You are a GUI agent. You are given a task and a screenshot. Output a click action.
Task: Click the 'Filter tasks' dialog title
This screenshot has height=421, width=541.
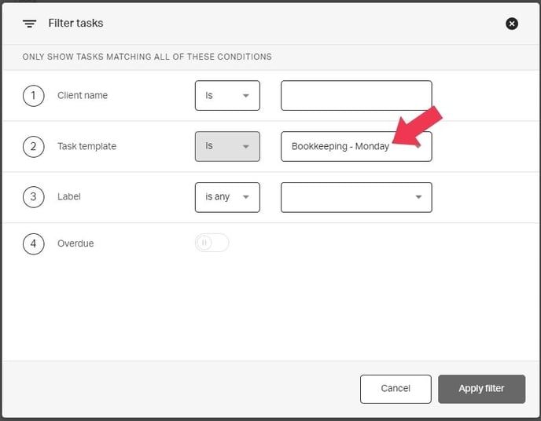click(x=75, y=24)
